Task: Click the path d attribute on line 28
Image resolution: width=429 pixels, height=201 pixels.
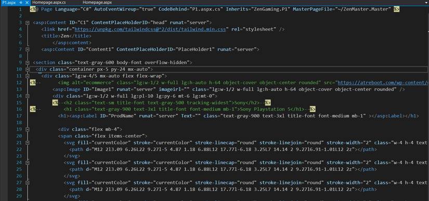Action: click(x=220, y=190)
